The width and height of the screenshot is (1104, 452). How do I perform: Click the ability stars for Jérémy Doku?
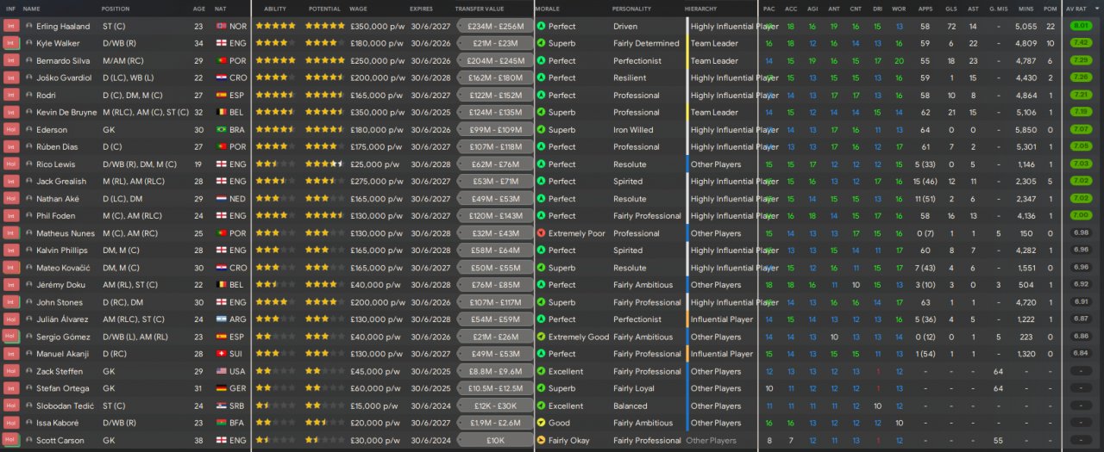click(x=274, y=285)
